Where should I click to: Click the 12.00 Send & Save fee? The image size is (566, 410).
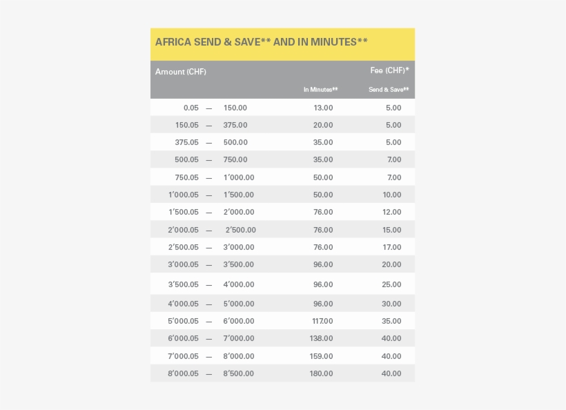391,212
